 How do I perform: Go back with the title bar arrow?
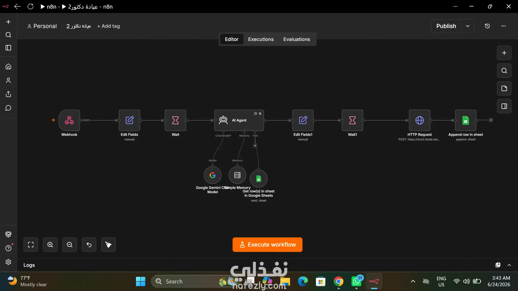tap(17, 6)
